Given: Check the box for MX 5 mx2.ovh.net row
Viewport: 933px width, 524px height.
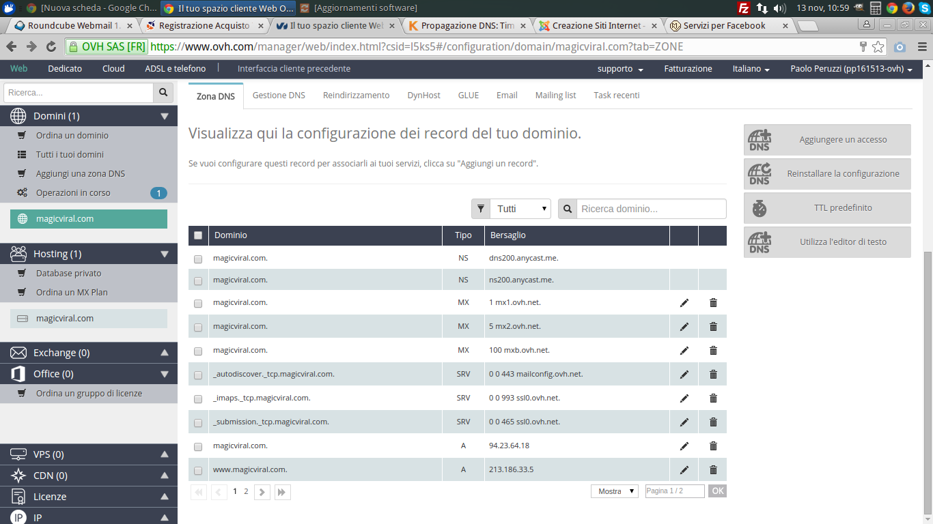Looking at the screenshot, I should tap(198, 327).
